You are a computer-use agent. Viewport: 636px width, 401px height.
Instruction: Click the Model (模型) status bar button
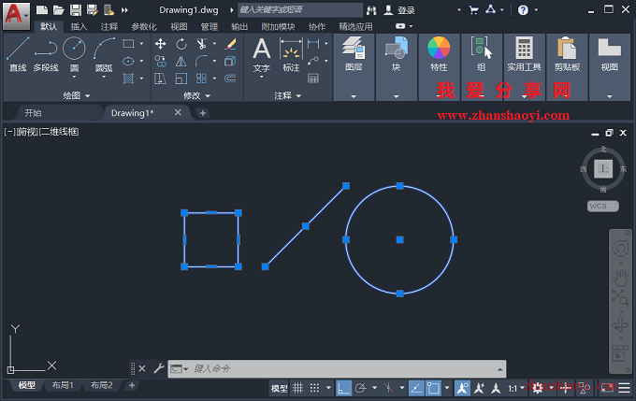pyautogui.click(x=279, y=389)
